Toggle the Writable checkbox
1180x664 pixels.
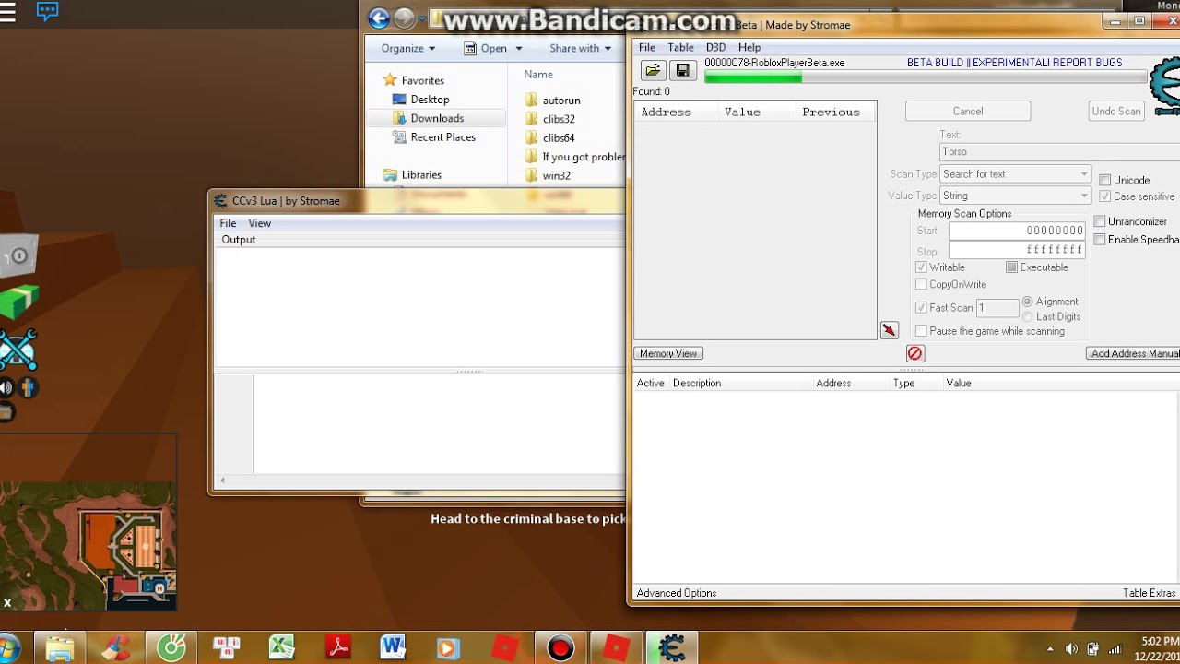921,267
